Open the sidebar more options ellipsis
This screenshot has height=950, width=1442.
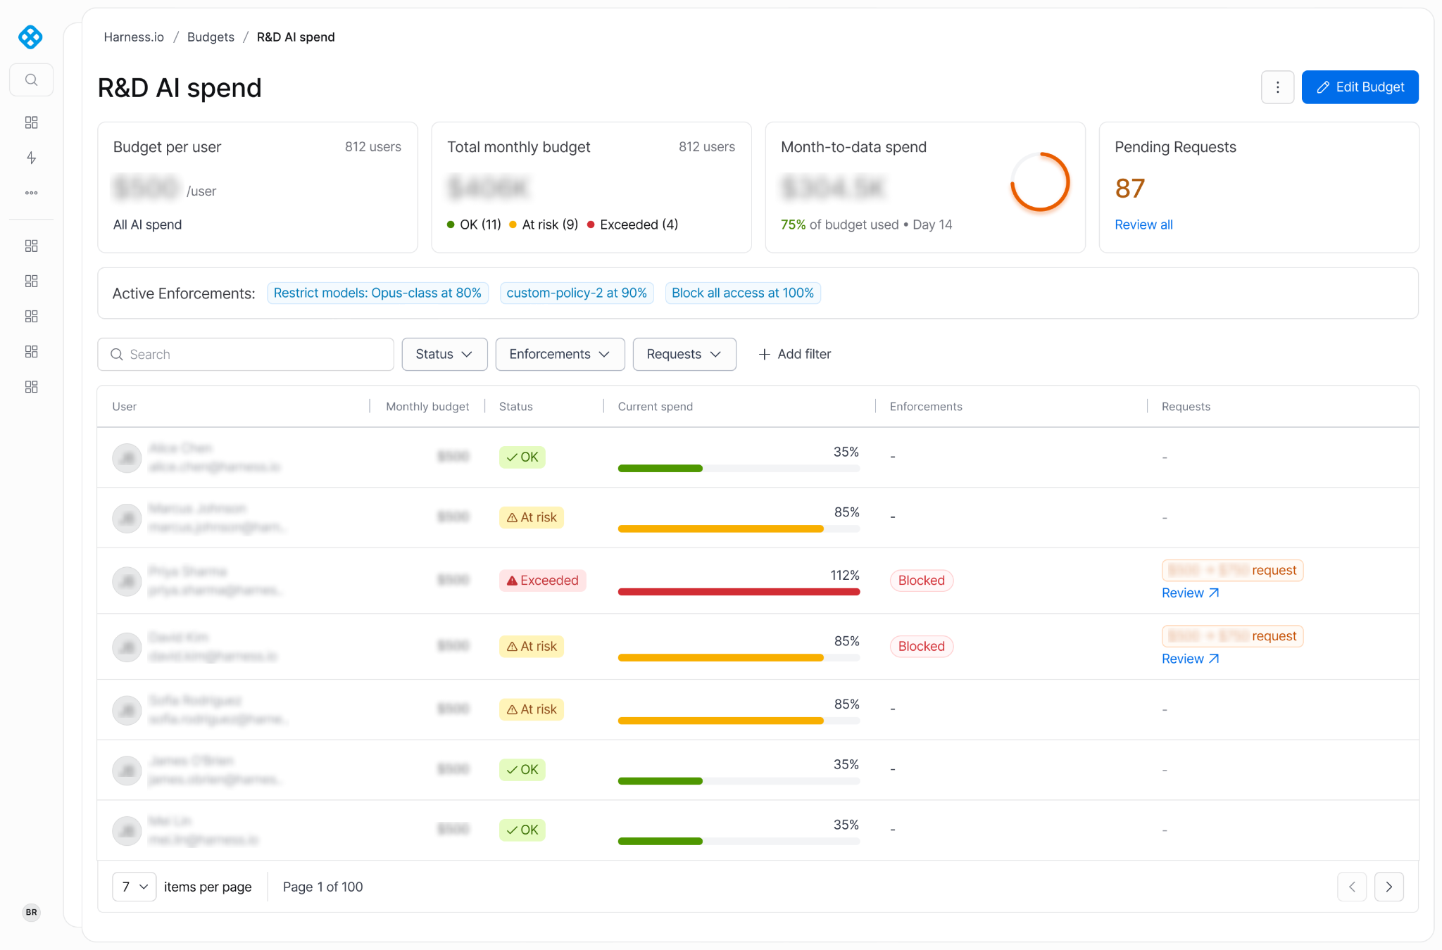click(31, 192)
